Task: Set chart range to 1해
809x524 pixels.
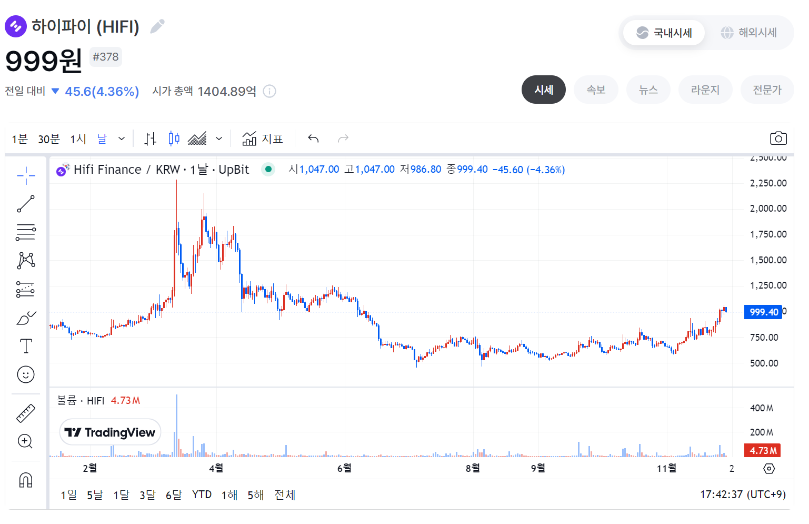Action: [x=229, y=495]
